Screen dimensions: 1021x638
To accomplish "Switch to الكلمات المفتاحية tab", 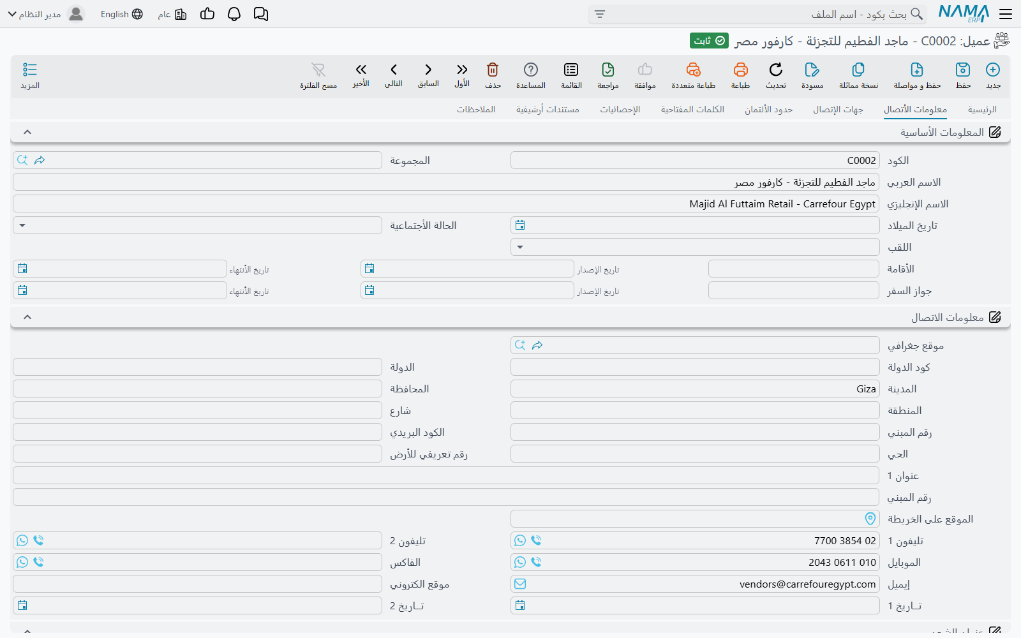I will coord(692,110).
